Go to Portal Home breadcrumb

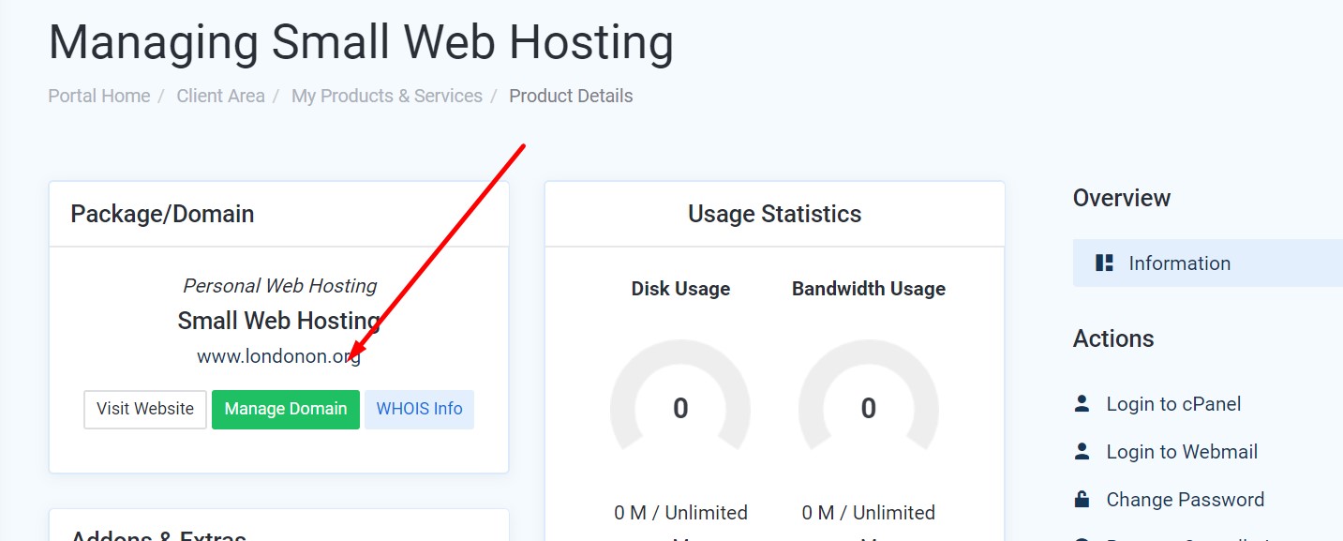point(99,96)
